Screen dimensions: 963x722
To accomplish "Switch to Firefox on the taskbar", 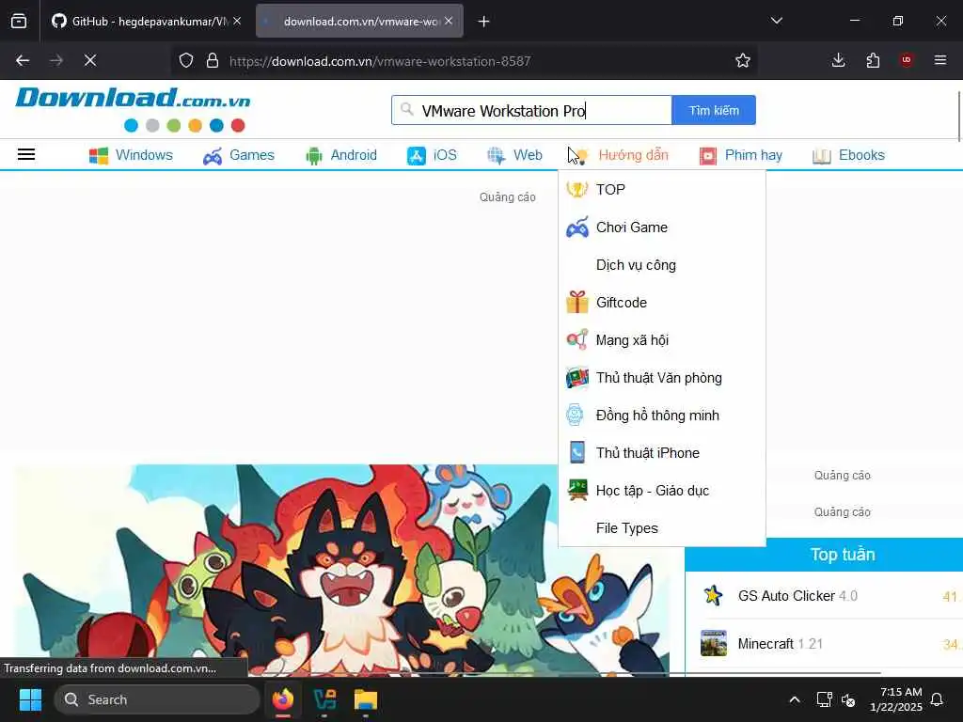I will click(282, 699).
